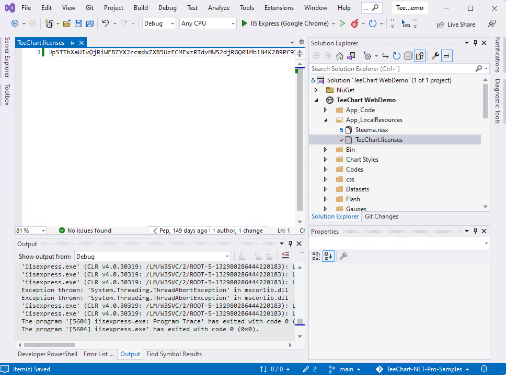This screenshot has width=506, height=375.
Task: Collapse the TeeChart WebDemo project node
Action: 316,100
